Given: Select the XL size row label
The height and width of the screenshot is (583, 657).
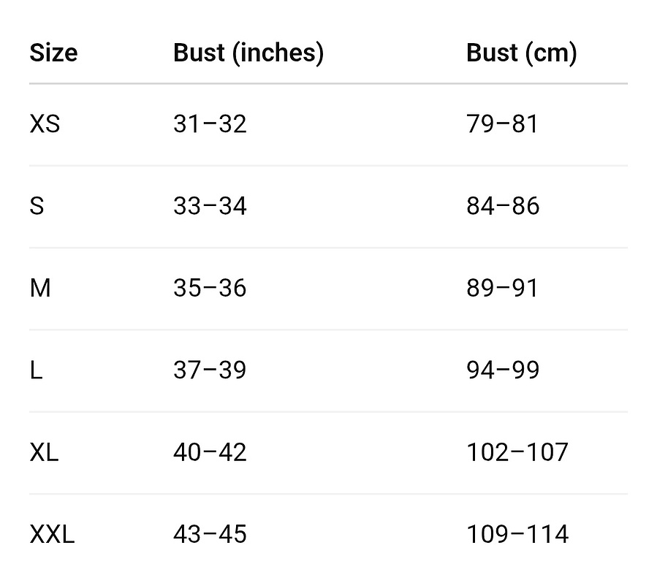Looking at the screenshot, I should coord(44,452).
